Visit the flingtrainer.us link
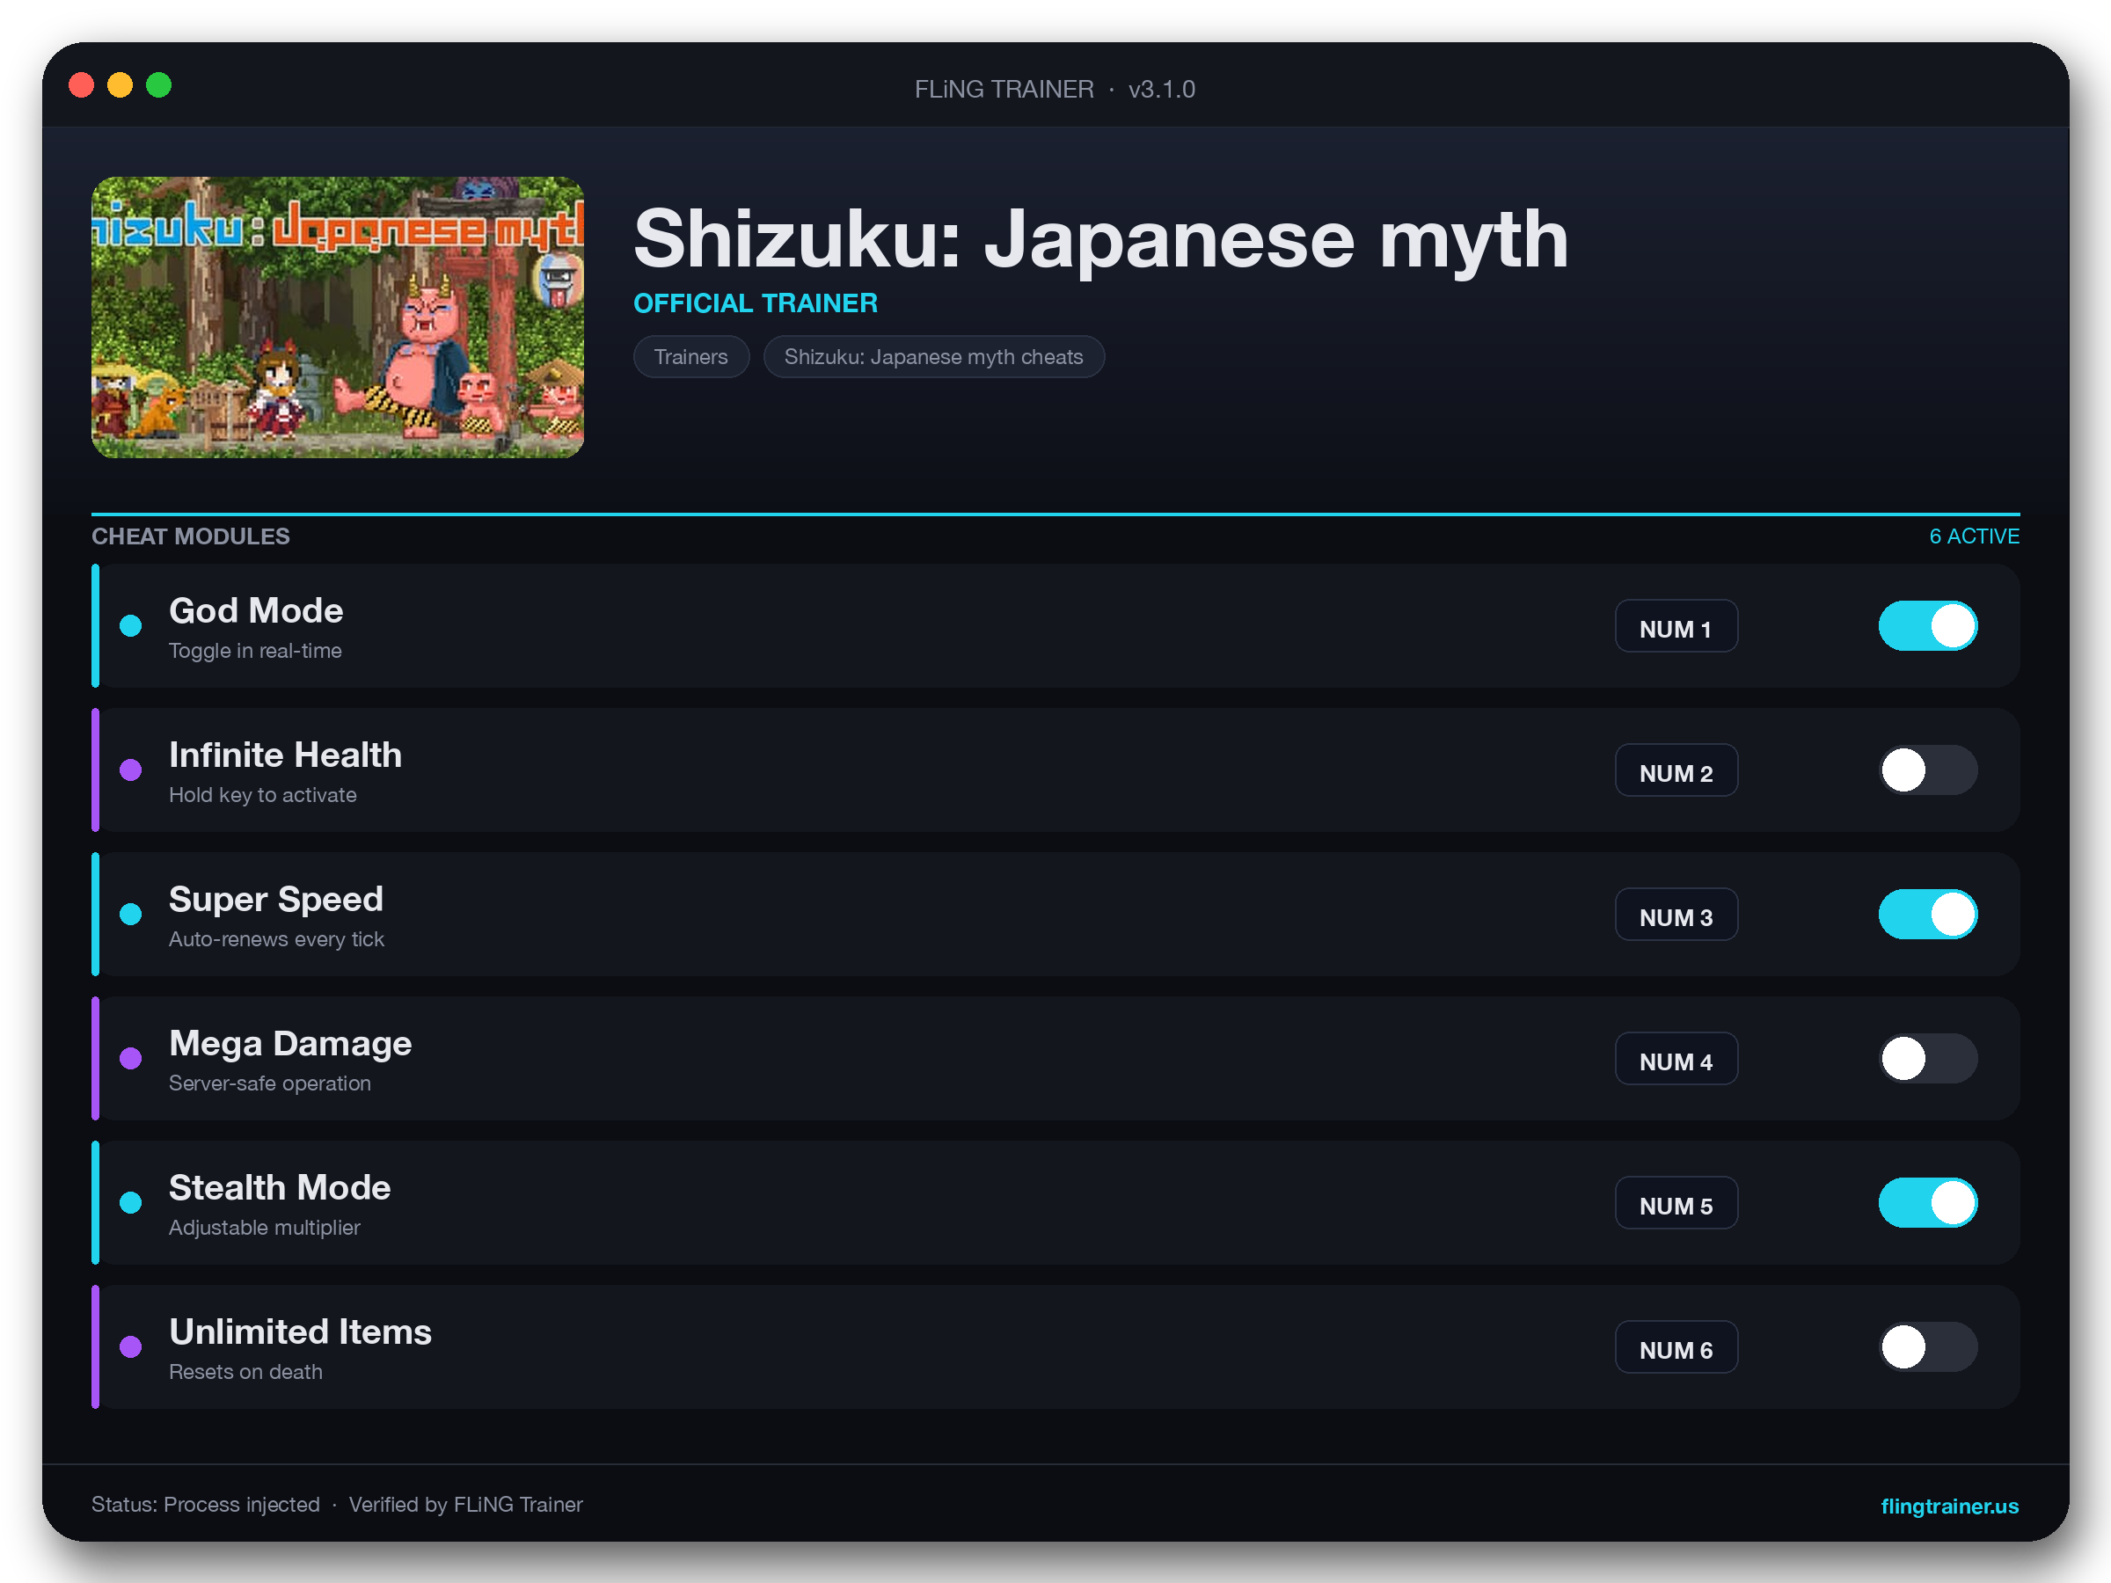 (x=1949, y=1506)
